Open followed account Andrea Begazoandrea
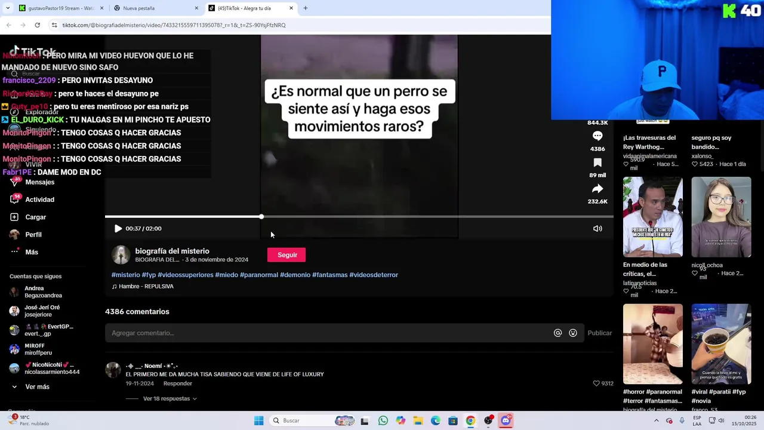 click(x=43, y=292)
